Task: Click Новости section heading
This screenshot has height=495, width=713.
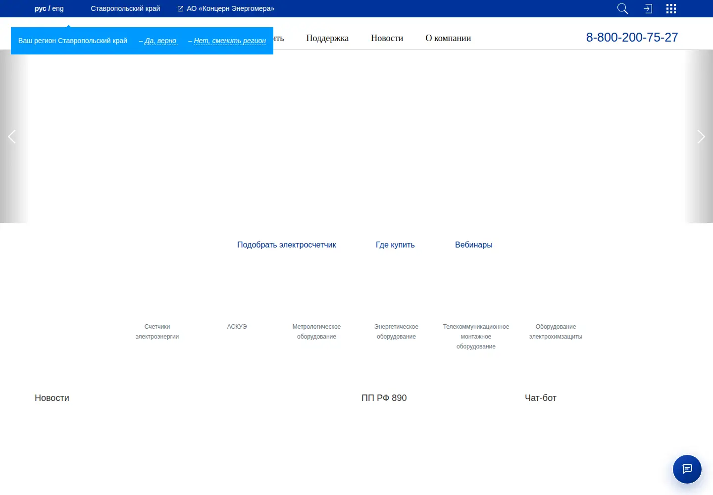Action: pos(52,398)
